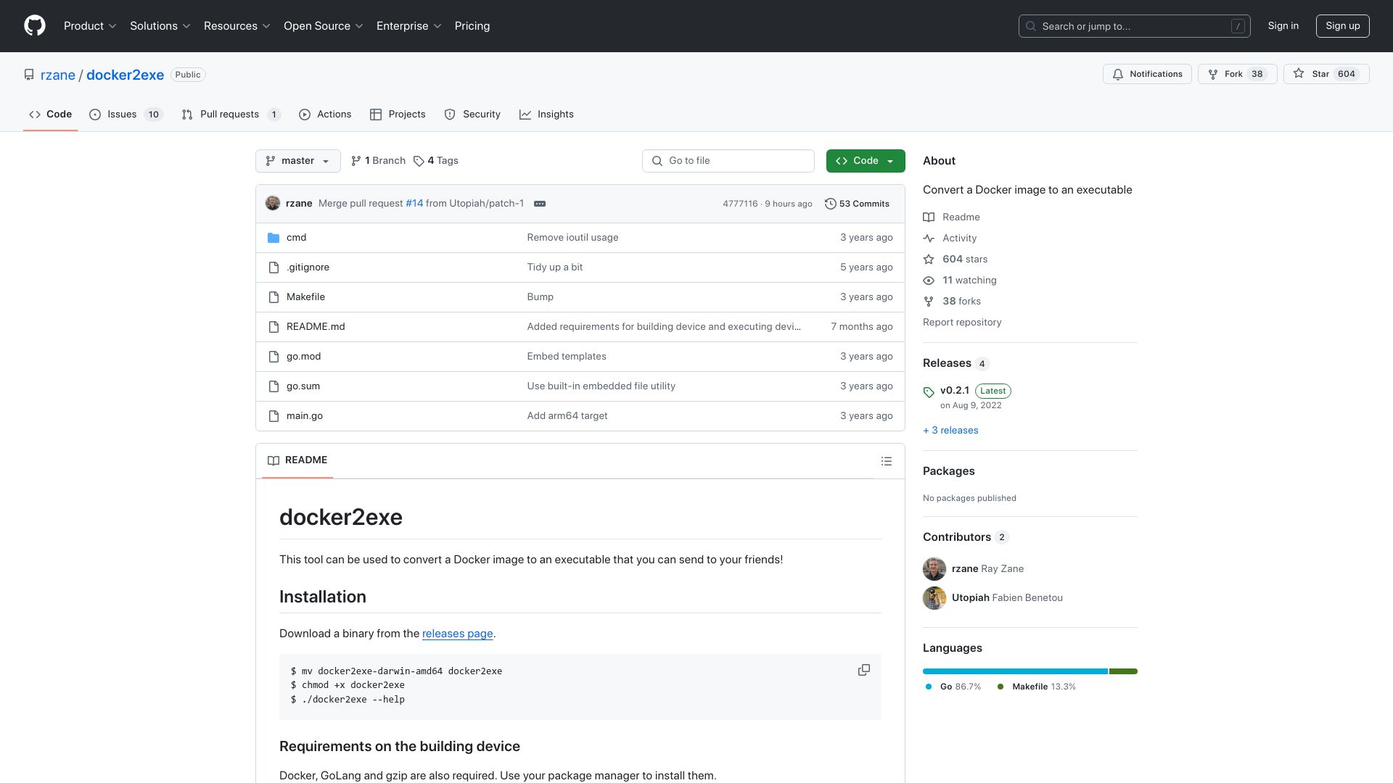Copy the installation code block
1393x783 pixels.
click(x=863, y=670)
